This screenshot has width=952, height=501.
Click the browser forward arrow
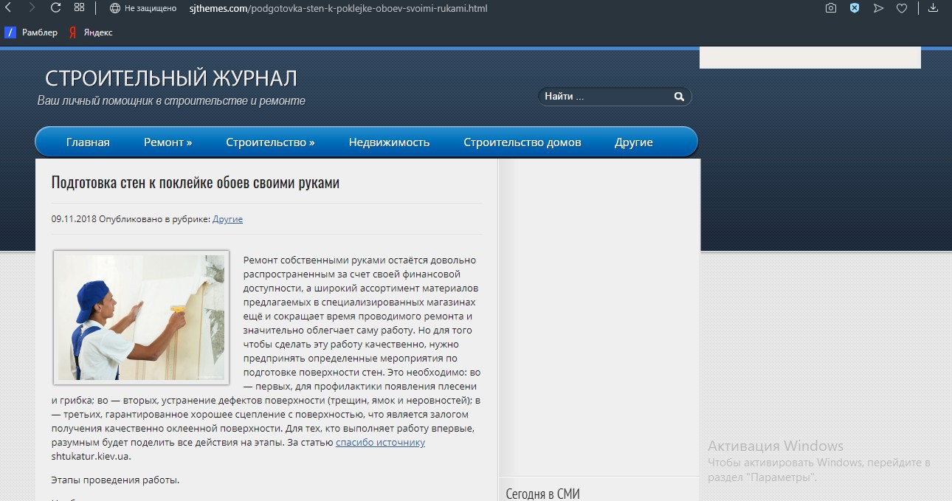coord(32,8)
